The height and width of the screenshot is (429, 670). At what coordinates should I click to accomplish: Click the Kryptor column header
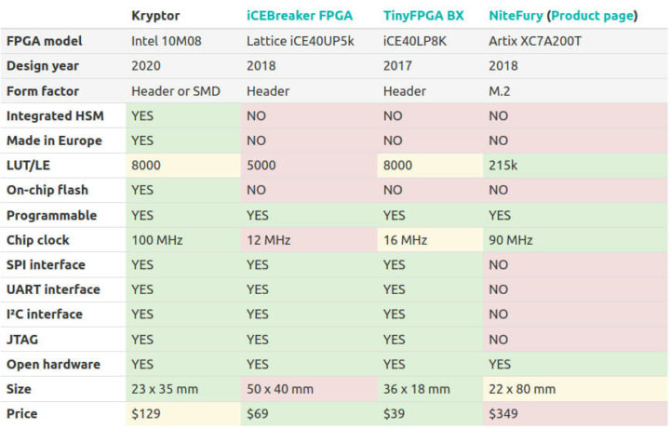pos(155,16)
